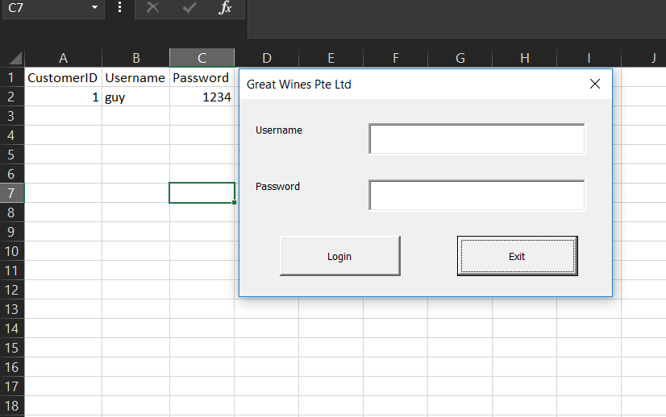Close the Great Wines Pte Ltd dialog
Screen dimensions: 666x417
click(595, 84)
